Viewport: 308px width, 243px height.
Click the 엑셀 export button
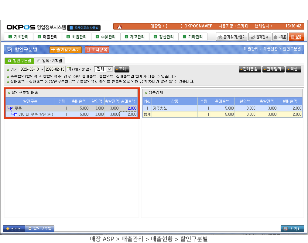(293, 69)
